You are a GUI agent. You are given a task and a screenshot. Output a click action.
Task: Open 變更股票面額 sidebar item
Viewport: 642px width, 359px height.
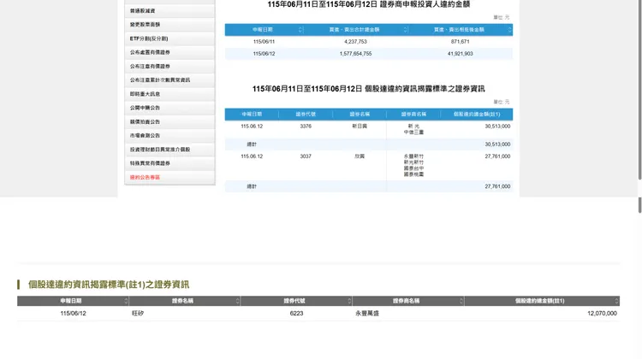click(169, 25)
